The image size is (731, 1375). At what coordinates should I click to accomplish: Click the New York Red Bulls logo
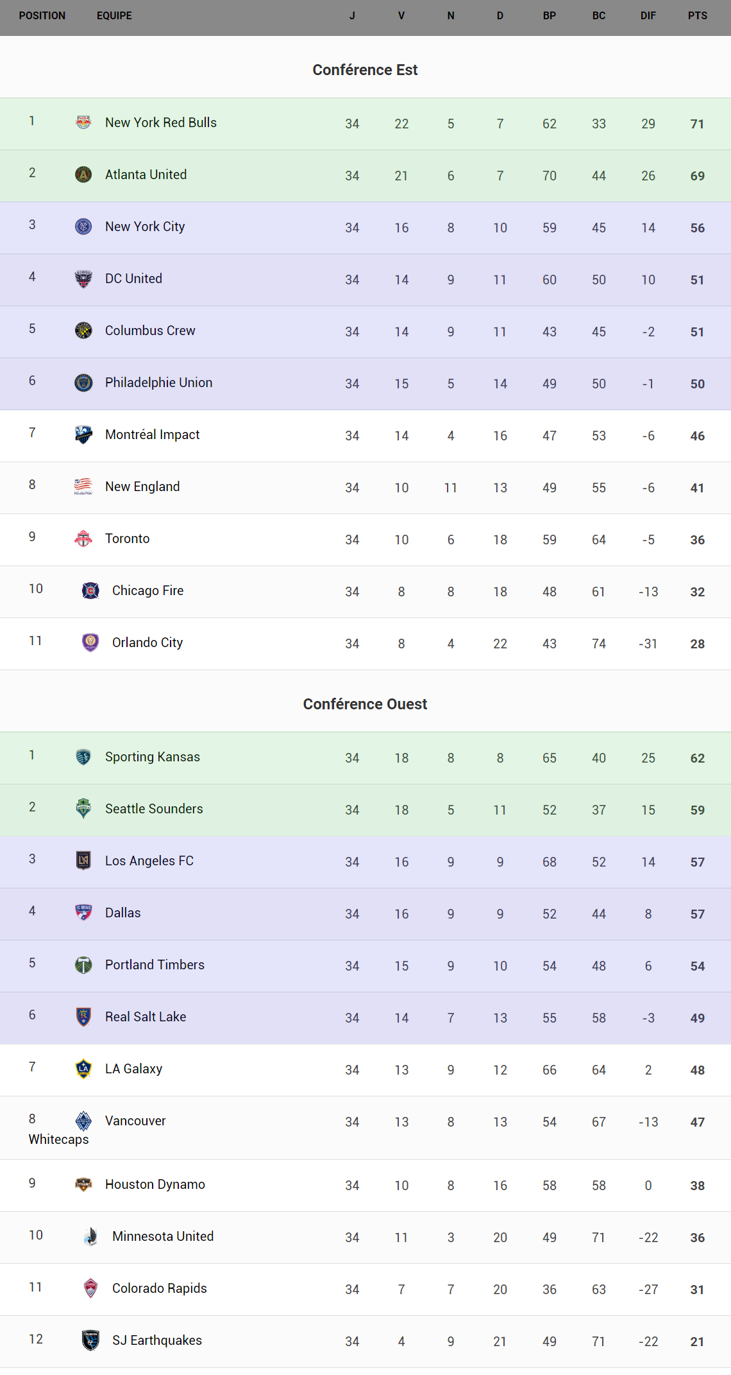coord(83,122)
